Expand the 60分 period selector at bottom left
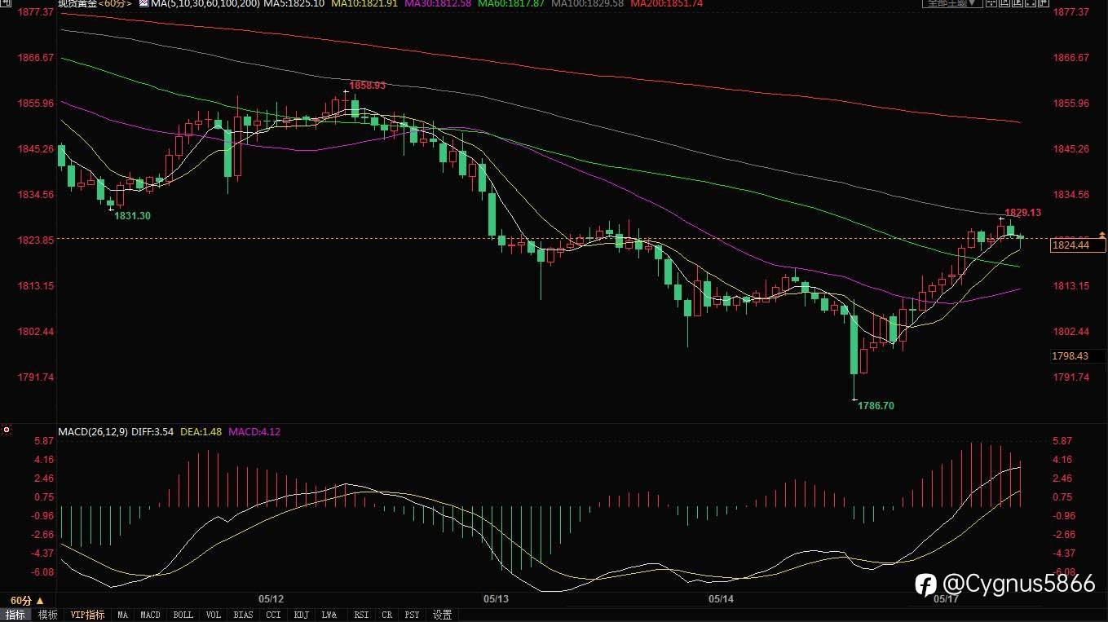The height and width of the screenshot is (622, 1108). tap(28, 600)
